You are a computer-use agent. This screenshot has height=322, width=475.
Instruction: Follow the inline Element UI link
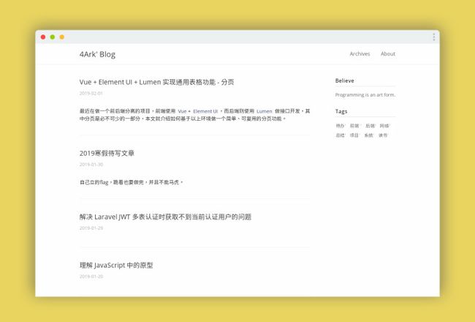[x=205, y=111]
